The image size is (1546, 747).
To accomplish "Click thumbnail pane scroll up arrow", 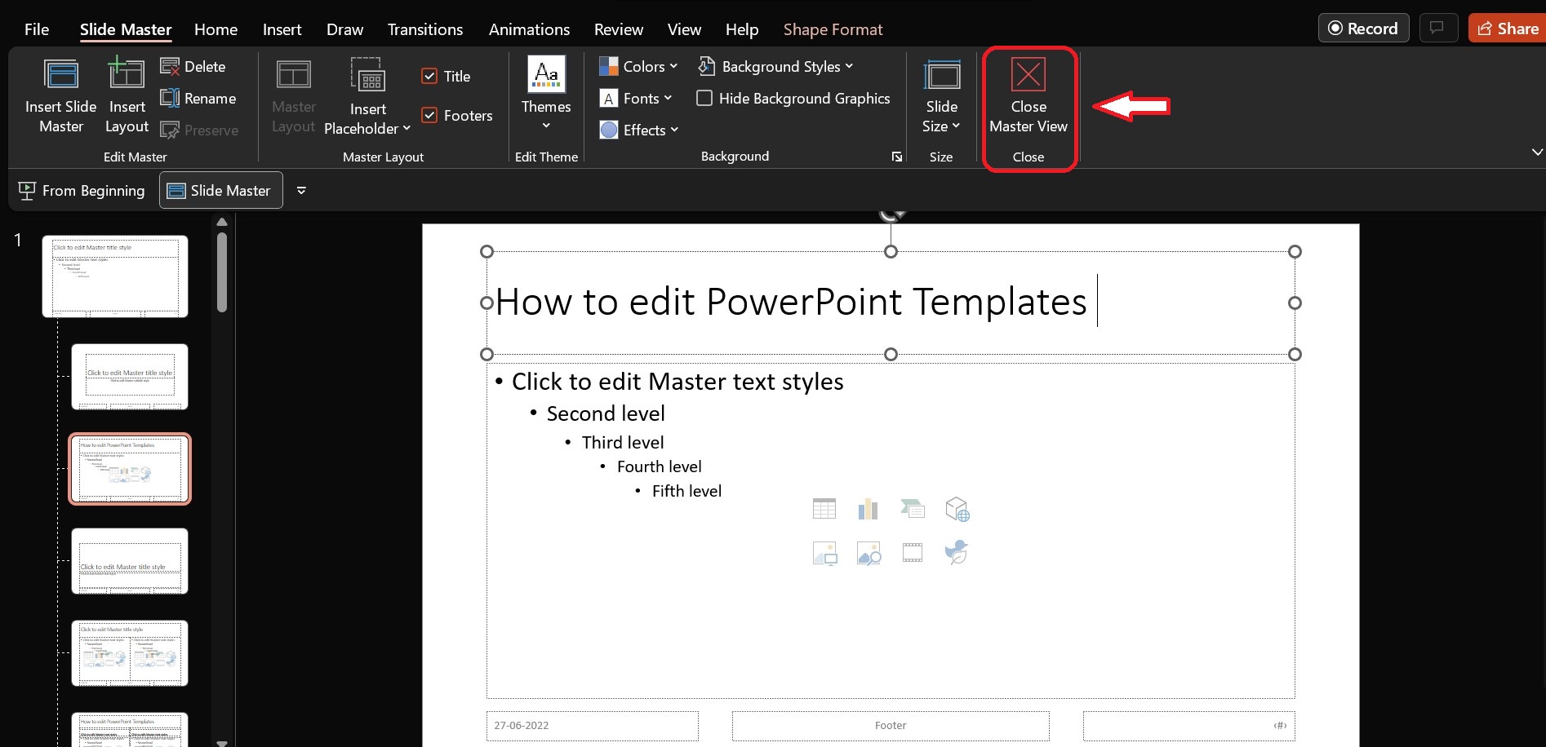I will point(222,222).
